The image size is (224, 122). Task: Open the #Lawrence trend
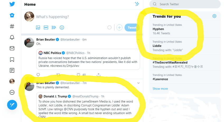(x=160, y=79)
